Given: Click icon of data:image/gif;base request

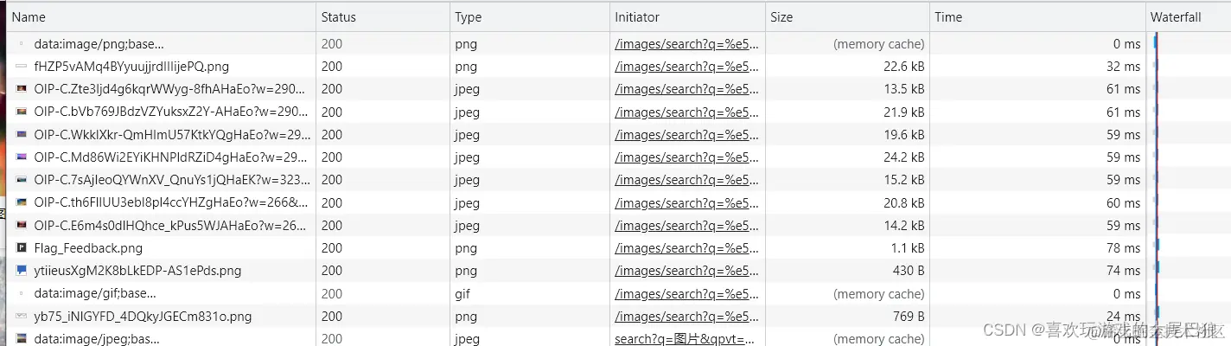Looking at the screenshot, I should pos(22,294).
